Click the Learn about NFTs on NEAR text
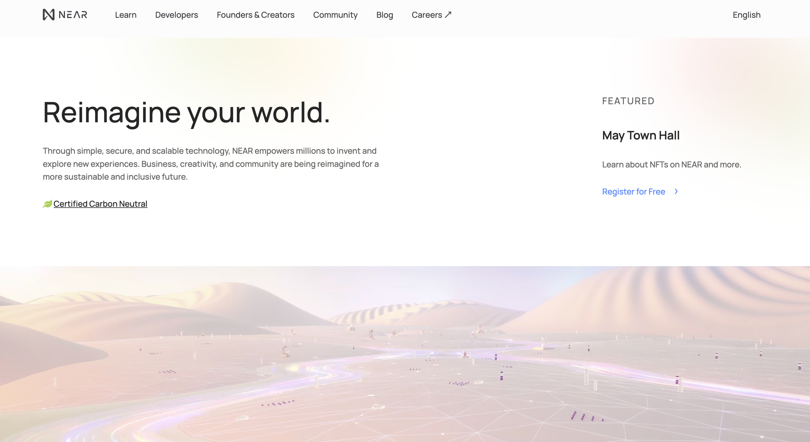This screenshot has width=810, height=442. pyautogui.click(x=671, y=164)
